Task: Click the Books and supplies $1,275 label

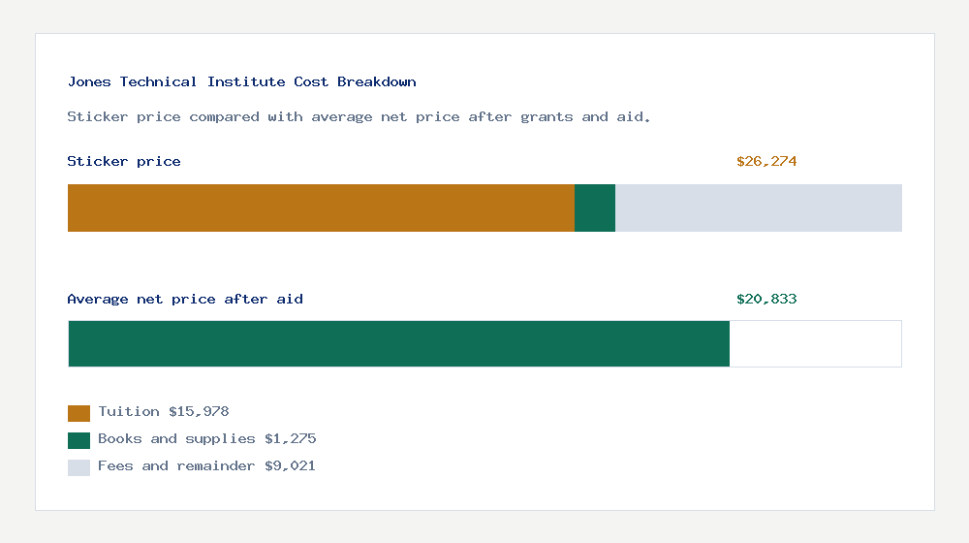Action: click(x=207, y=439)
